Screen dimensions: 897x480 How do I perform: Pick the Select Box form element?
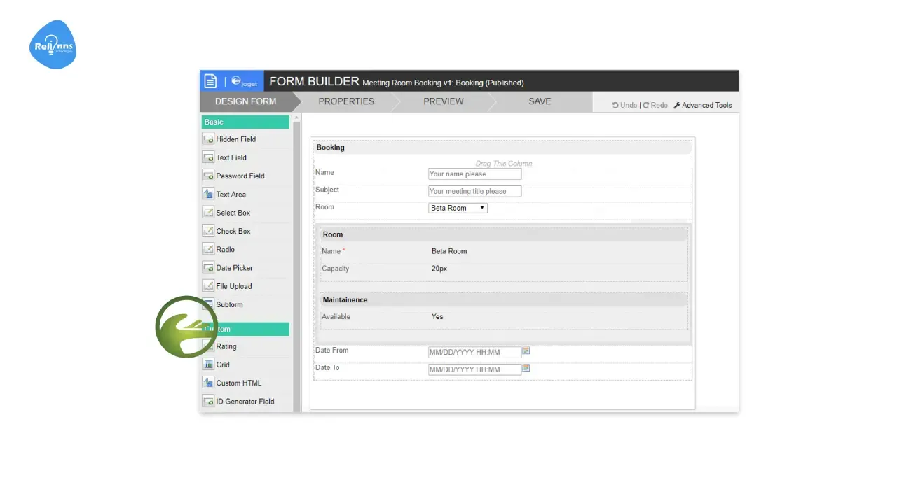pyautogui.click(x=208, y=212)
